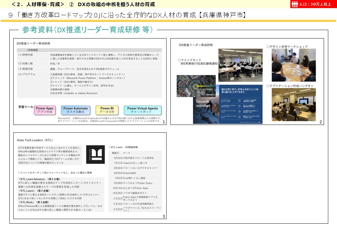Click the '③トレンド' program line
The width and height of the screenshot is (337, 233).
coord(72,82)
